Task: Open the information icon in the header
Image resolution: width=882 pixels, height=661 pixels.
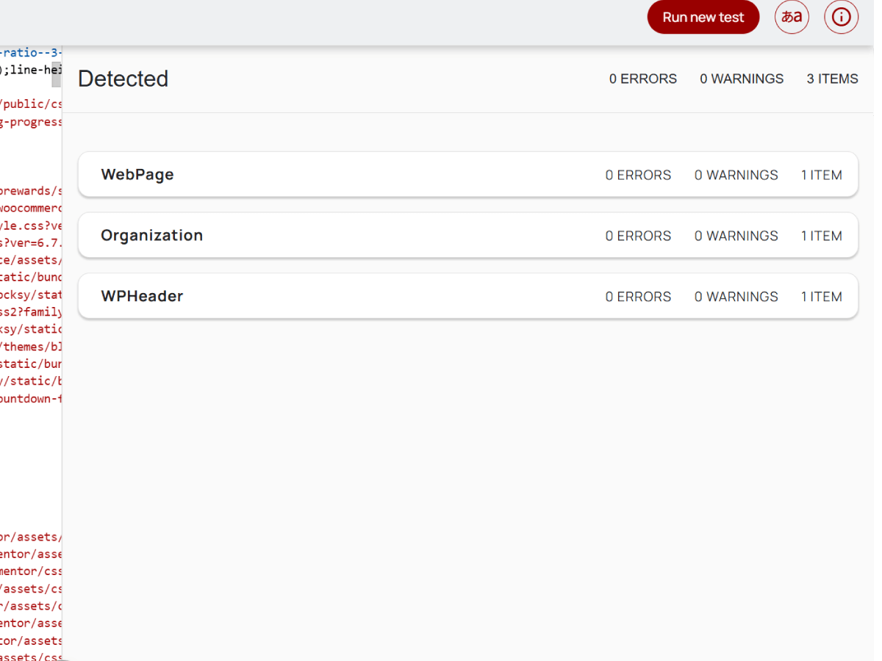Action: 841,17
